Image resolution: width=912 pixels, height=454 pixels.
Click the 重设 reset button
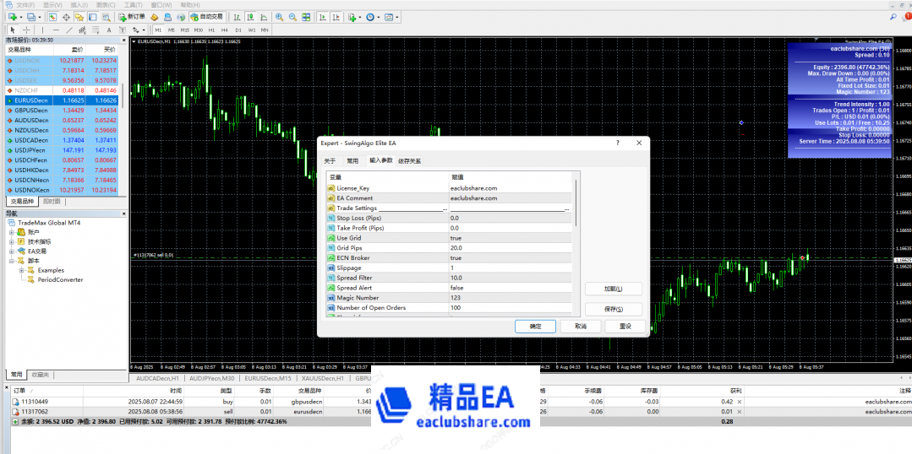(x=625, y=326)
